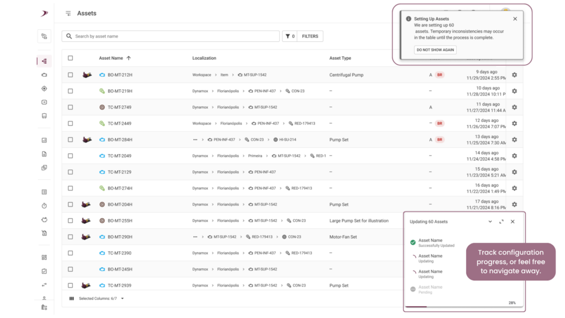Open settings gear for TC-MT-2749 row
Image resolution: width=565 pixels, height=318 pixels.
click(514, 108)
